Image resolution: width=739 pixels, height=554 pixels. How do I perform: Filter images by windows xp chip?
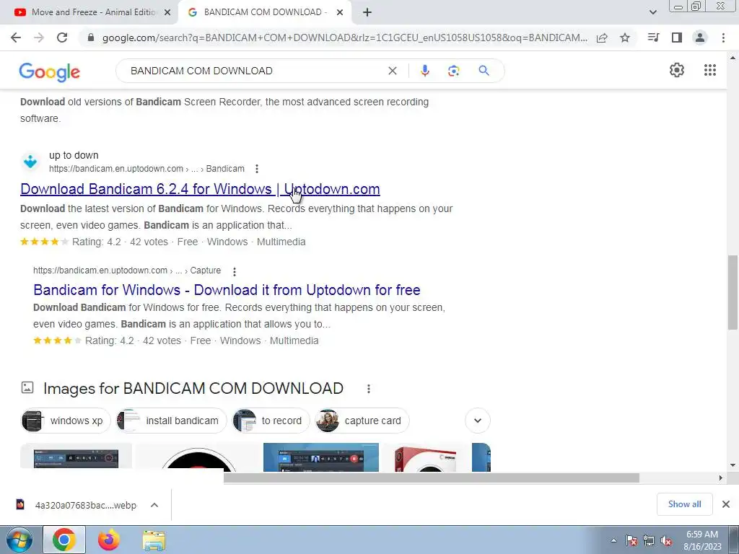[x=66, y=421]
